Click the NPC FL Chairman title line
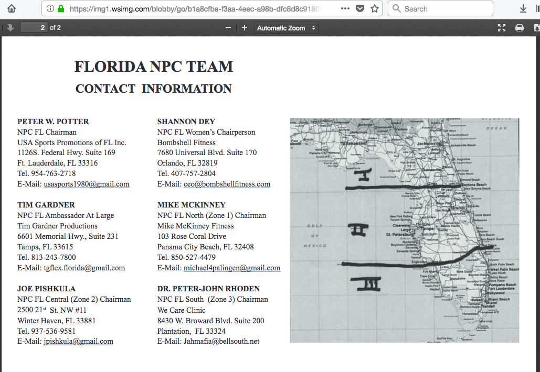The image size is (540, 372). (47, 133)
